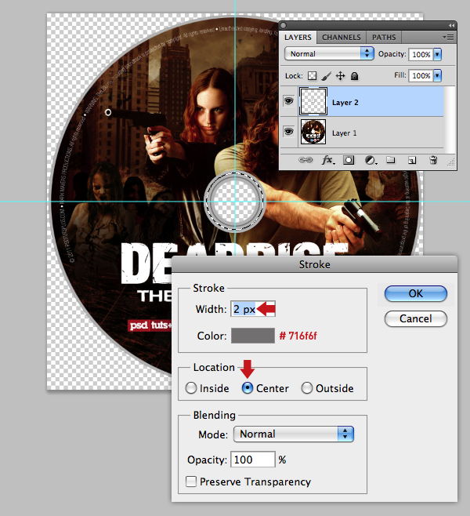Hide Layer 1 using its eye icon
The height and width of the screenshot is (516, 470).
point(288,132)
